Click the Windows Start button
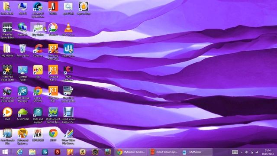This screenshot has width=277, height=156. pos(5,152)
